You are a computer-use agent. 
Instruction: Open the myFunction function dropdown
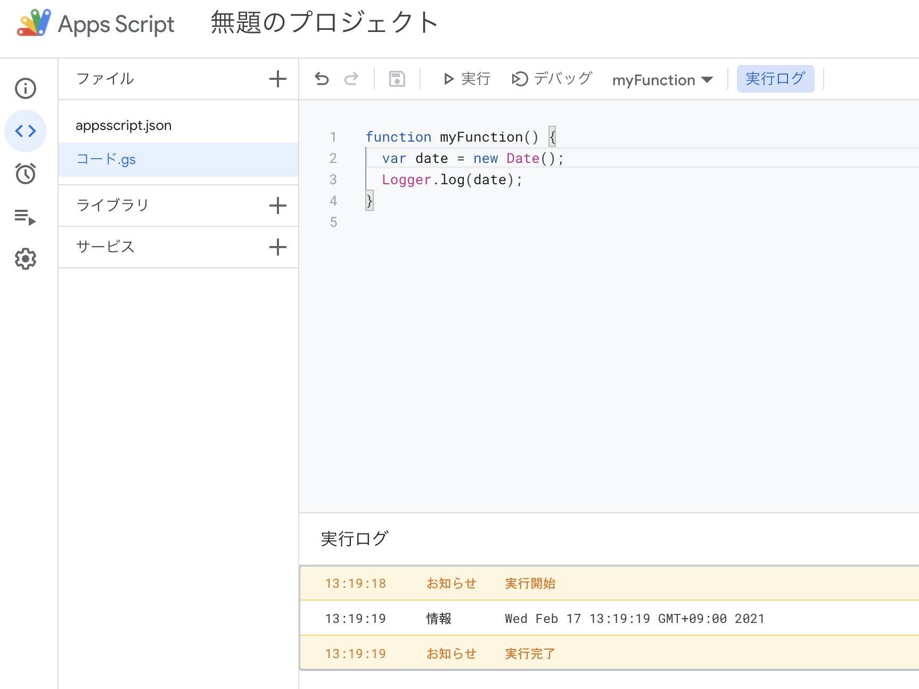pos(662,80)
